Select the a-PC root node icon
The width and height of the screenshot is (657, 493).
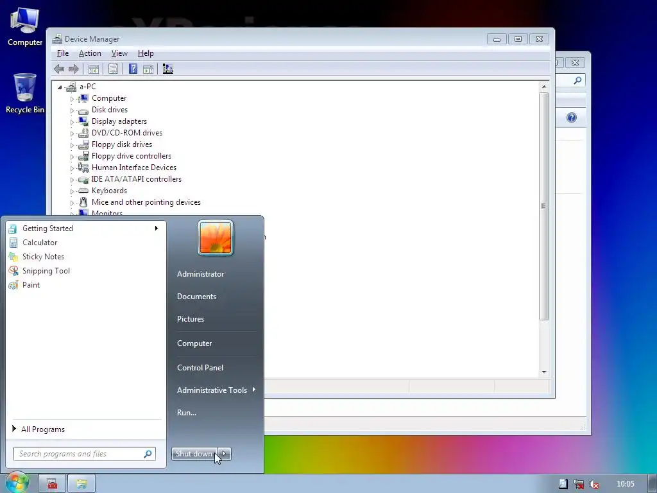click(x=71, y=87)
